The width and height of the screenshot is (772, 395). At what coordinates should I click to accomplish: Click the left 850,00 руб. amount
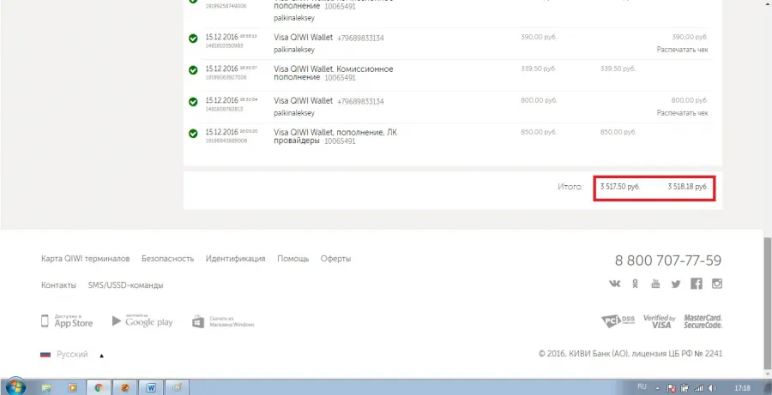(x=539, y=132)
